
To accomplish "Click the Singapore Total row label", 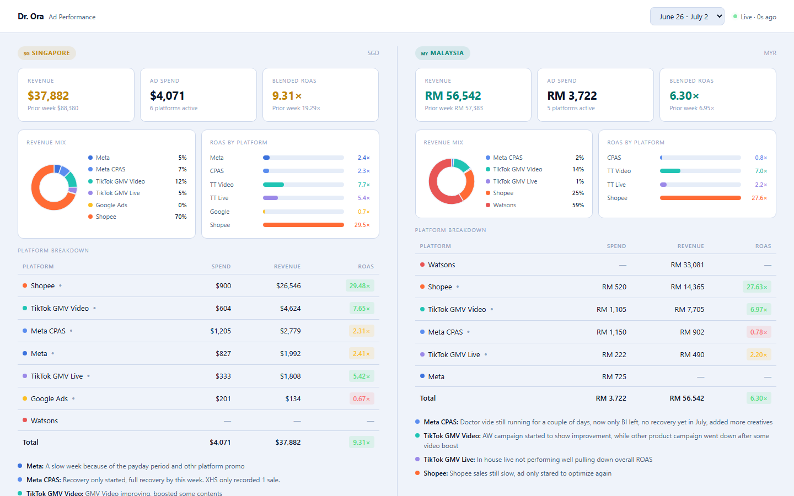I will pyautogui.click(x=30, y=442).
